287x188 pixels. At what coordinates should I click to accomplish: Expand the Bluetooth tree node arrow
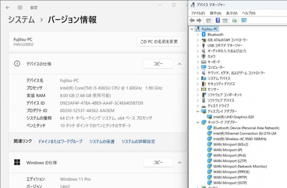198,34
